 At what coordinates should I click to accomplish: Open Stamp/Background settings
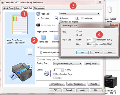[x=76, y=84]
